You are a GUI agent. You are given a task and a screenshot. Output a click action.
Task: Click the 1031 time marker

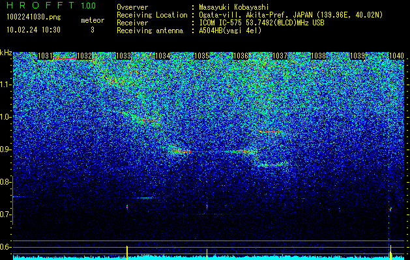click(x=45, y=56)
